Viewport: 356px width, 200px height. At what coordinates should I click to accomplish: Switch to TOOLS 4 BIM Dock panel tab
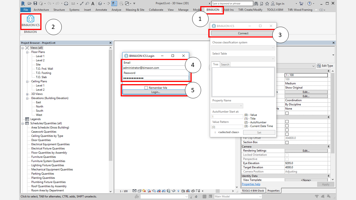point(253,191)
